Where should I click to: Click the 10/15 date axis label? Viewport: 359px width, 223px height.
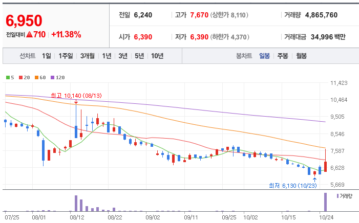[x=288, y=217]
